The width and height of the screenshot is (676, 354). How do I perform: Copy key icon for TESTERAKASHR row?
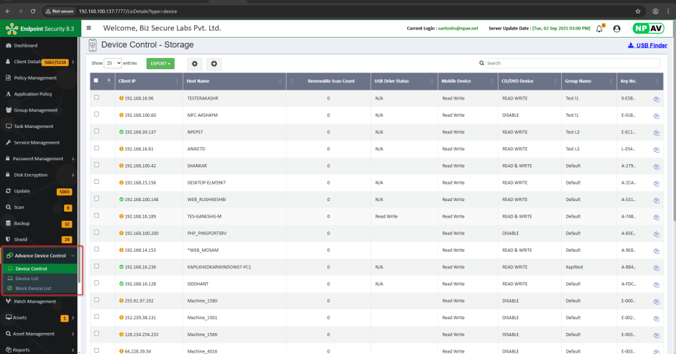click(x=657, y=98)
